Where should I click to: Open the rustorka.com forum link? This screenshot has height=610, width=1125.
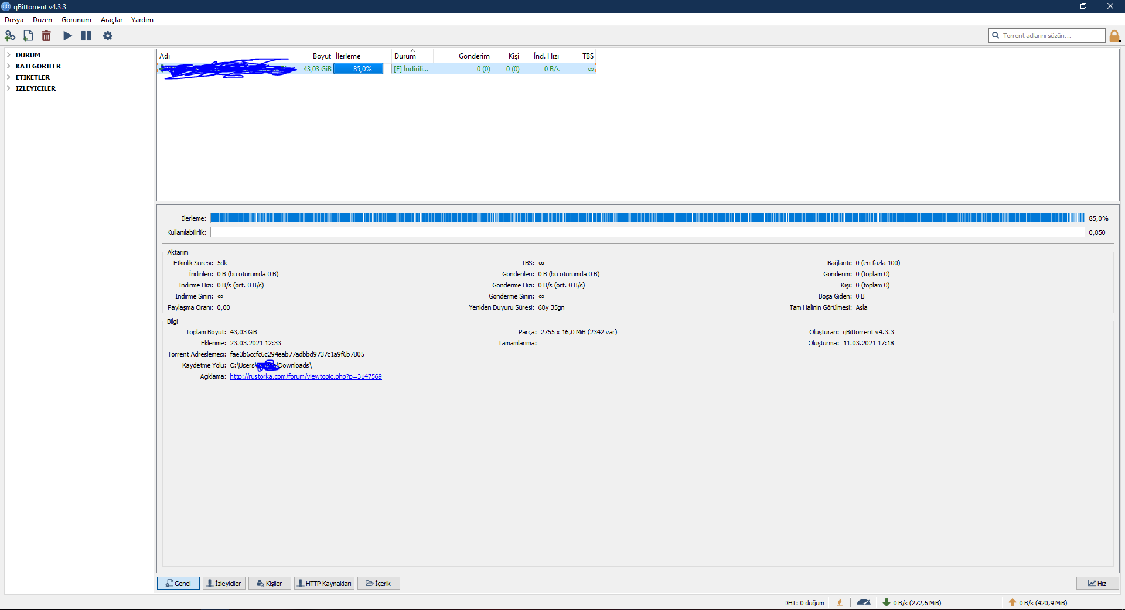[306, 376]
